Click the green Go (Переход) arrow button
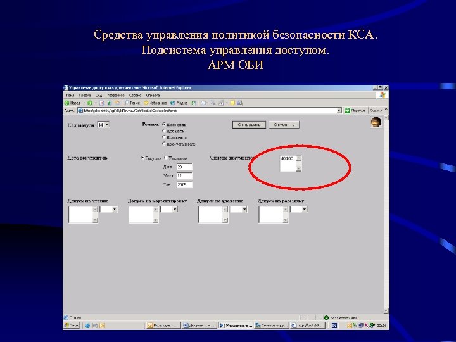This screenshot has width=456, height=342. pyautogui.click(x=347, y=110)
